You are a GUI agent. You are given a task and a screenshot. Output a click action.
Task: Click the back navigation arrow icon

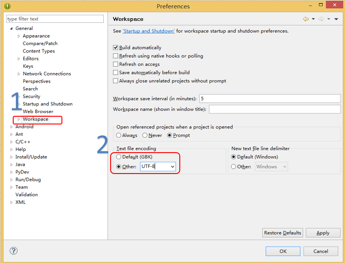[305, 19]
